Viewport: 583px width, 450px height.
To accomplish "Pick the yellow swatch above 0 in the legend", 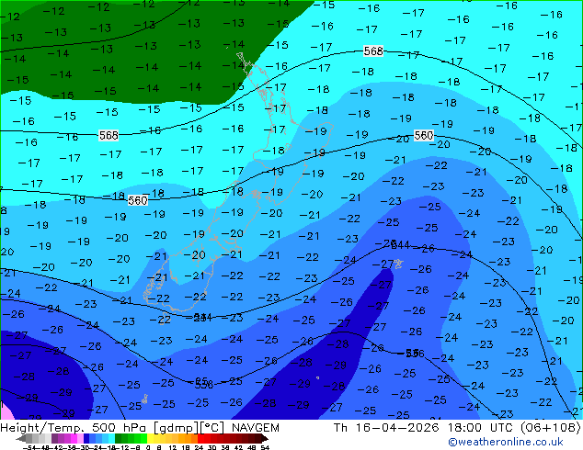I will pyautogui.click(x=150, y=438).
